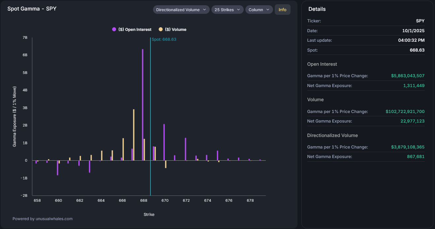The width and height of the screenshot is (435, 229).
Task: Select the last update time 04:00:32 PM
Action: click(411, 40)
